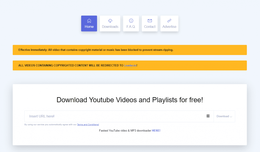Click the copyrighted content redirect banner text
Image resolution: width=260 pixels, height=152 pixels.
(x=71, y=65)
